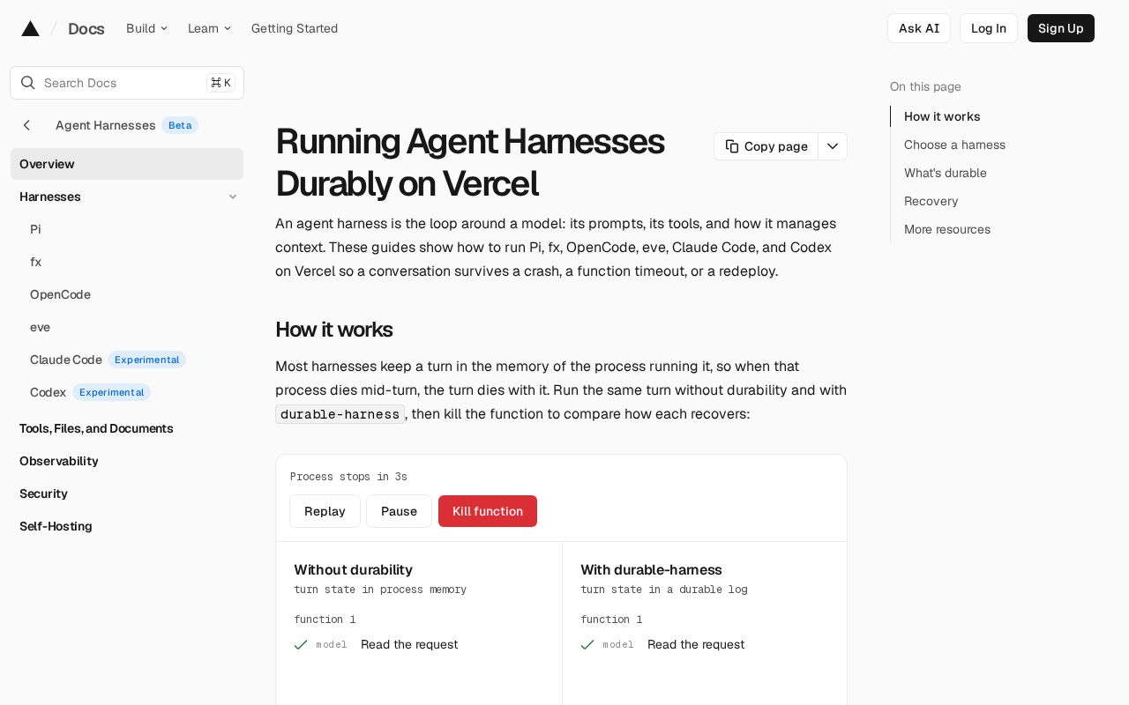Click the copy icon in Copy page
Screen dimensions: 1129x705
coord(732,146)
